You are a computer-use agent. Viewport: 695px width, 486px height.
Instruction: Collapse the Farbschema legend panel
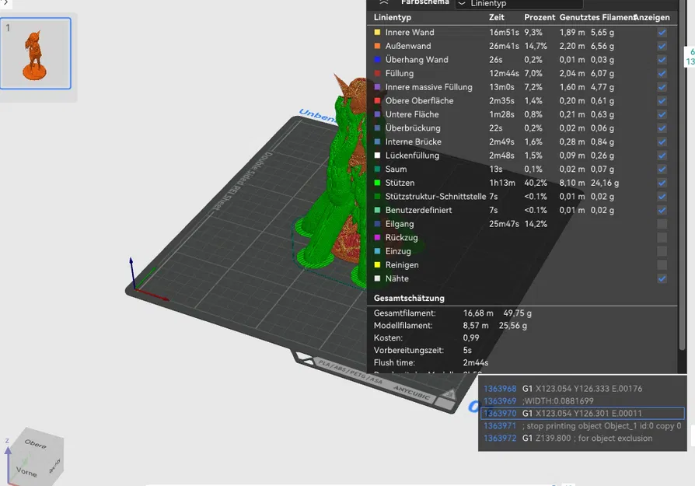pyautogui.click(x=384, y=2)
